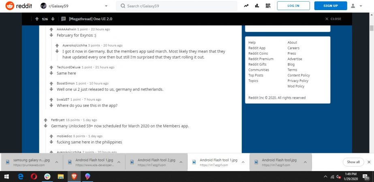Upvote bwalz87's comment

click(x=51, y=99)
